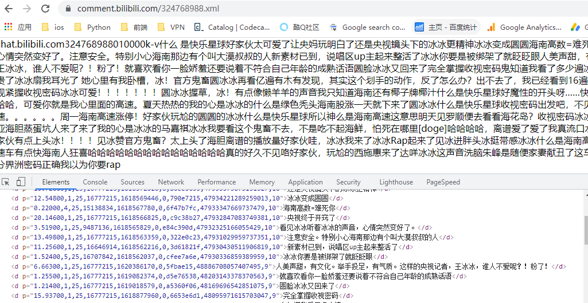Open Google search console bookmark

pyautogui.click(x=367, y=27)
